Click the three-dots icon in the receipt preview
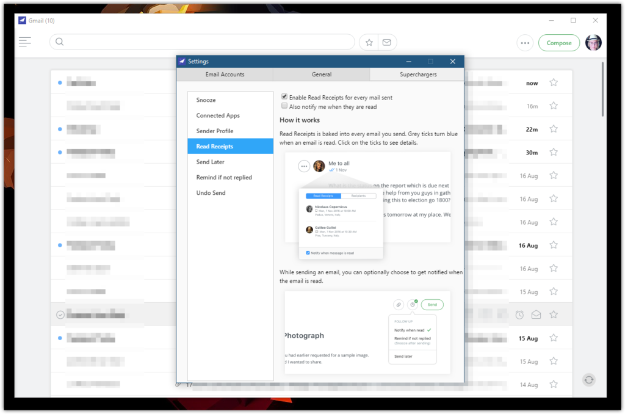The height and width of the screenshot is (414, 625). 304,166
